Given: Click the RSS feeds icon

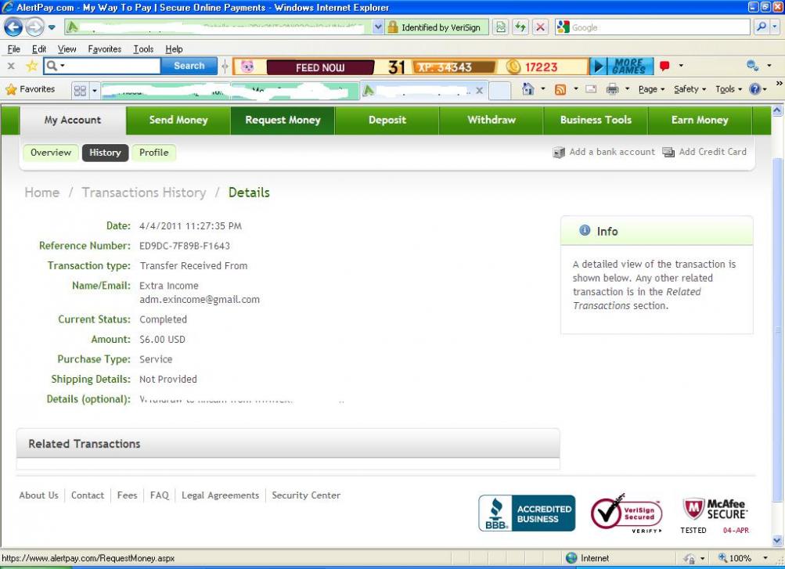Looking at the screenshot, I should tap(560, 89).
